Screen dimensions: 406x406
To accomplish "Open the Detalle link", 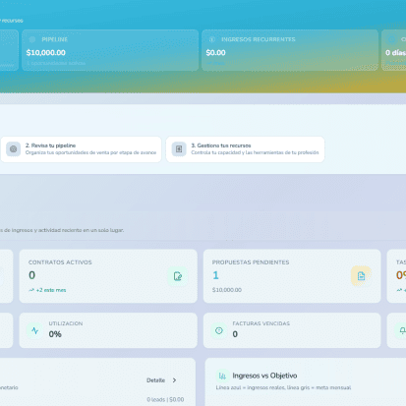I will 155,380.
